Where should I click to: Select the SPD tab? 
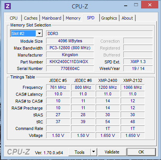(x=91, y=18)
